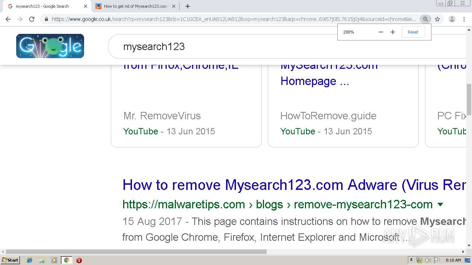This screenshot has width=472, height=265.
Task: Click the PC Fix video card
Action: click(445, 106)
